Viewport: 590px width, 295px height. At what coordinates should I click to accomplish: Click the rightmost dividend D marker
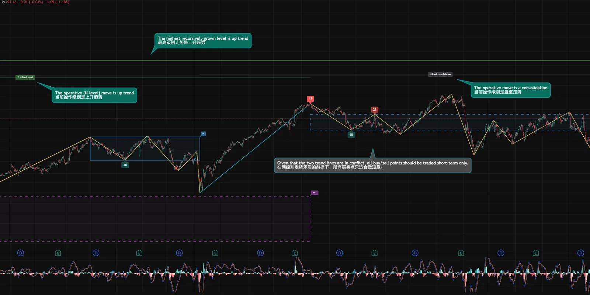point(581,253)
